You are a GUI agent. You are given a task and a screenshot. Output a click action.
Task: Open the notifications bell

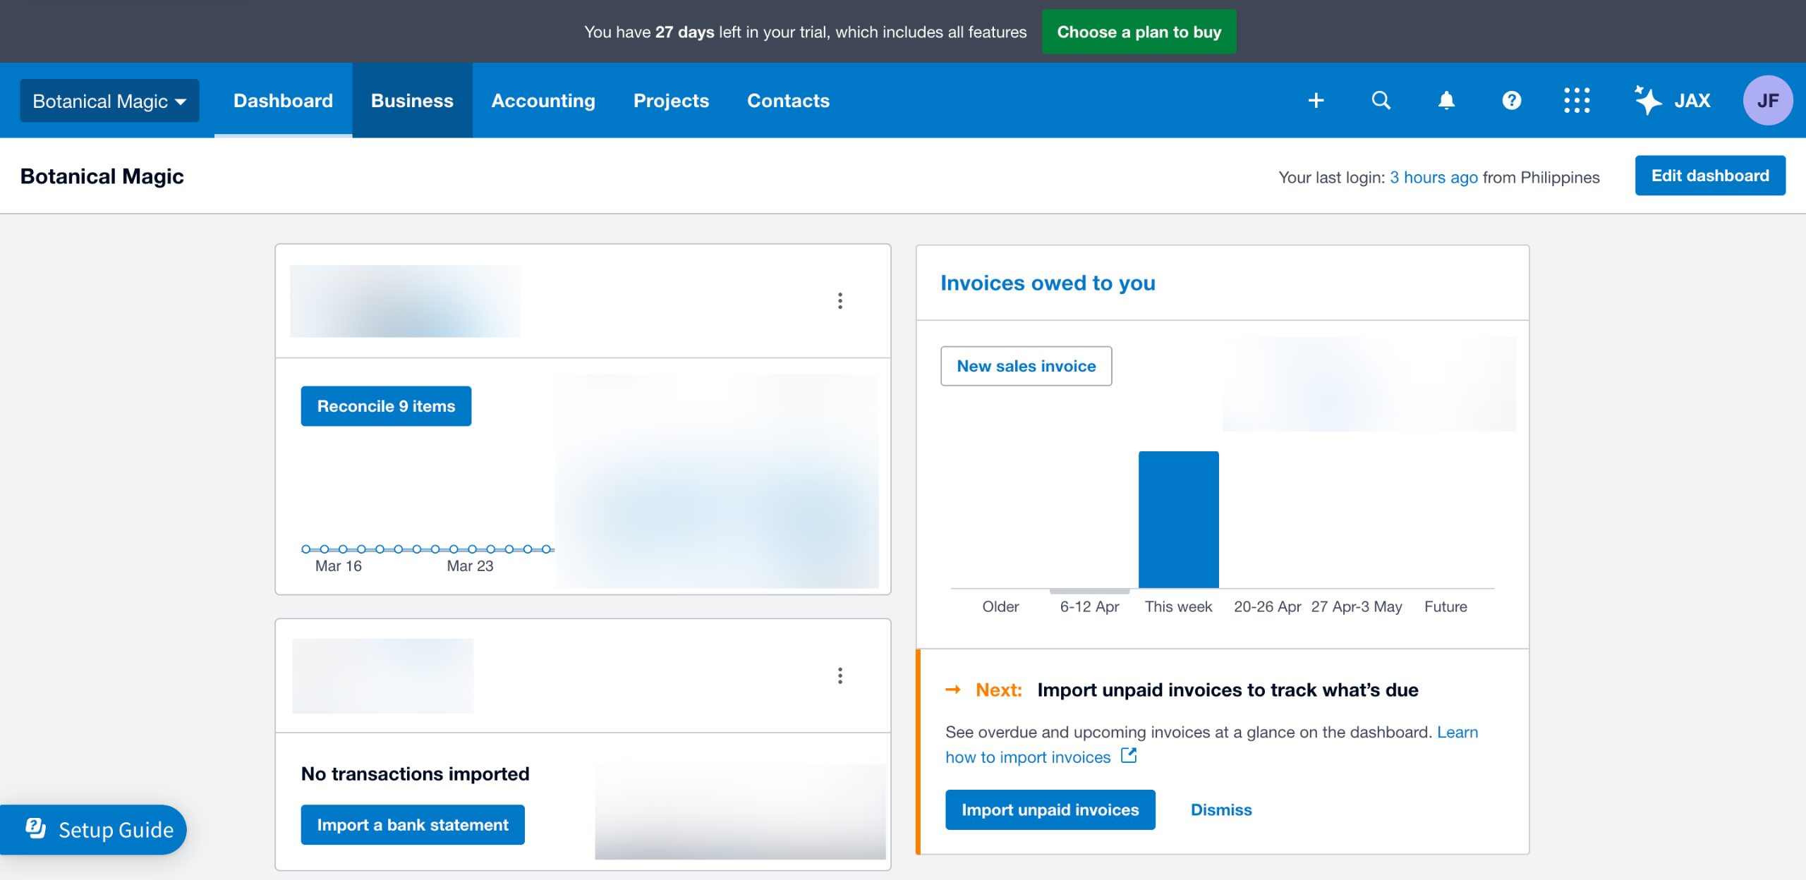click(x=1446, y=101)
